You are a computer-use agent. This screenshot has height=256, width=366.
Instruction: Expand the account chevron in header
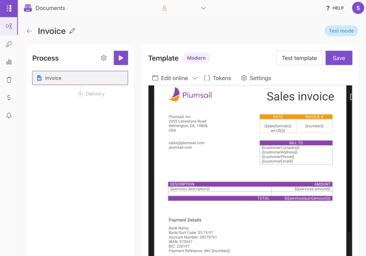204,8
